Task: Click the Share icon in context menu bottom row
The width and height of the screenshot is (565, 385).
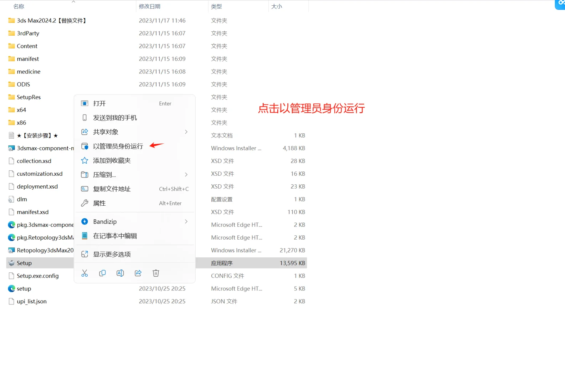Action: click(x=138, y=273)
